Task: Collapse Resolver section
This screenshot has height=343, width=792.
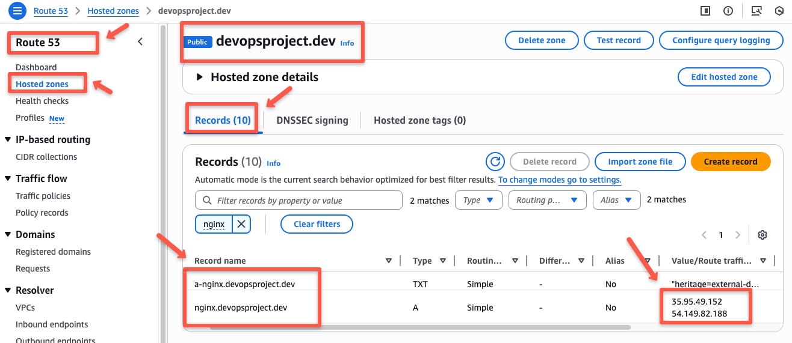Action: point(8,290)
